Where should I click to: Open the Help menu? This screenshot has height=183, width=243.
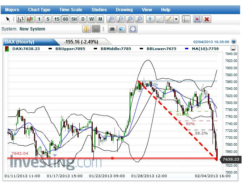pyautogui.click(x=166, y=10)
